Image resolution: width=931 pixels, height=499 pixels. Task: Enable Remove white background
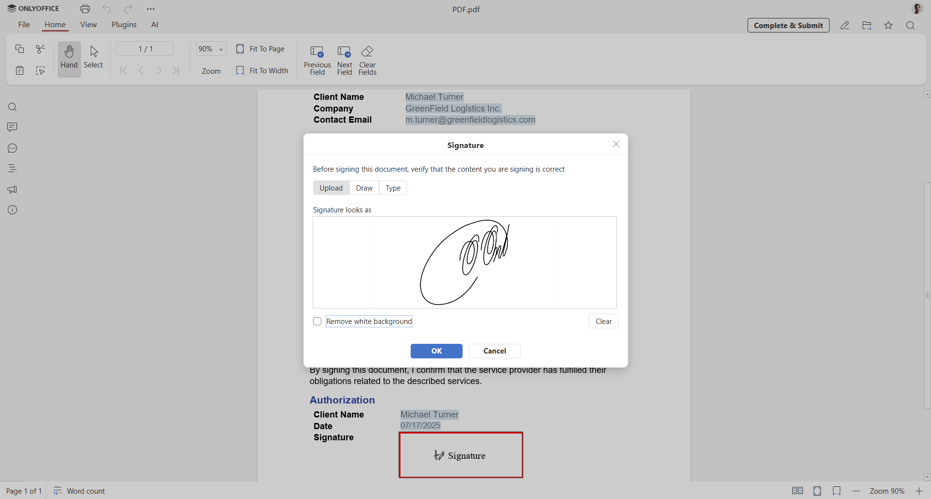317,321
